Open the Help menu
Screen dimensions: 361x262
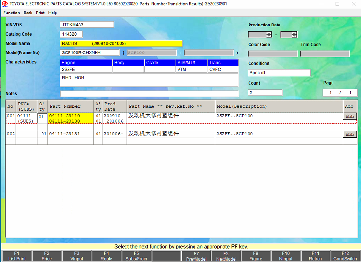pos(53,13)
